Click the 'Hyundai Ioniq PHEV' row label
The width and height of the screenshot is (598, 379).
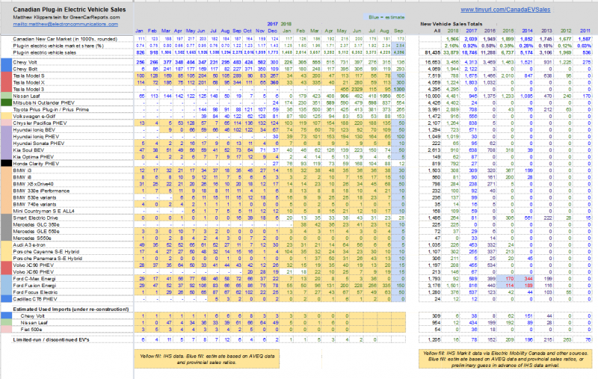pos(36,137)
